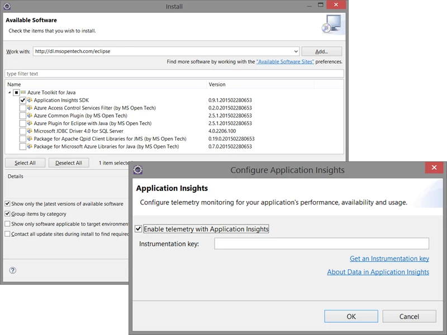This screenshot has height=335, width=447.
Task: Click the Eclipse icon in Install title bar
Action: coord(7,6)
